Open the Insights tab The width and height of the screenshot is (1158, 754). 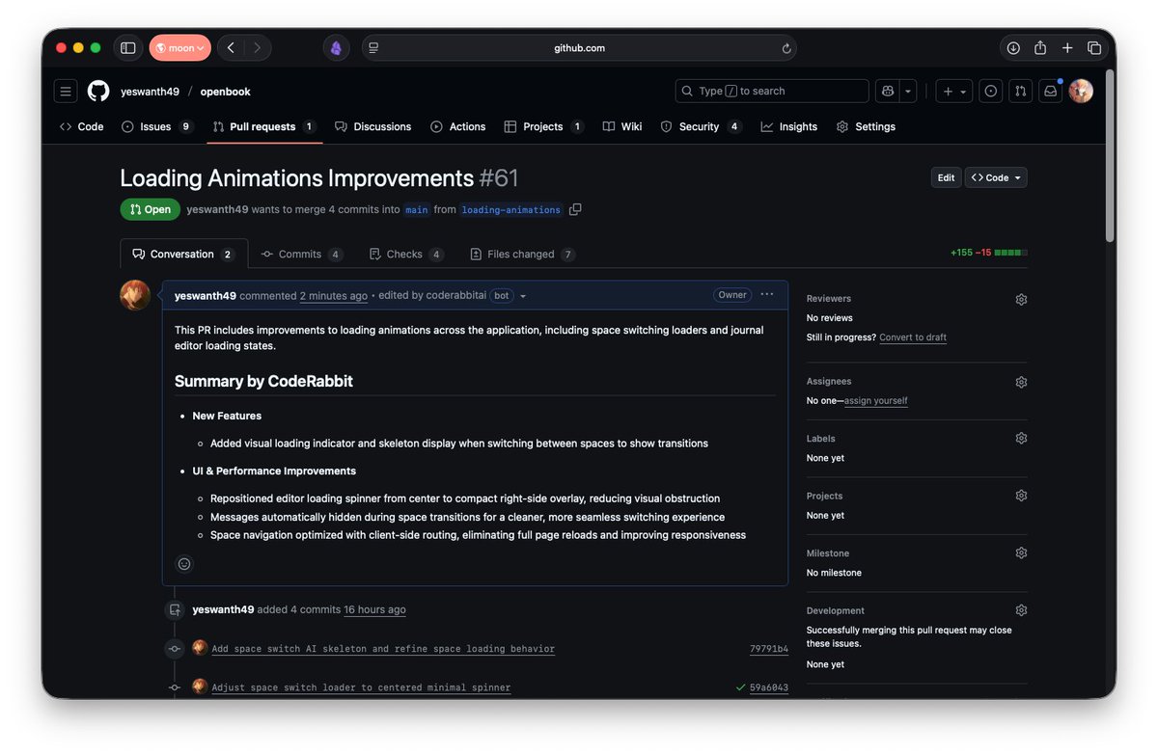click(789, 126)
